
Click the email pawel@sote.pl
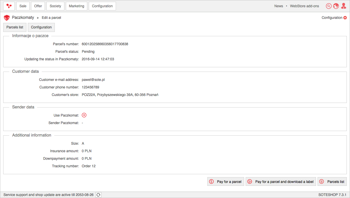(x=93, y=80)
